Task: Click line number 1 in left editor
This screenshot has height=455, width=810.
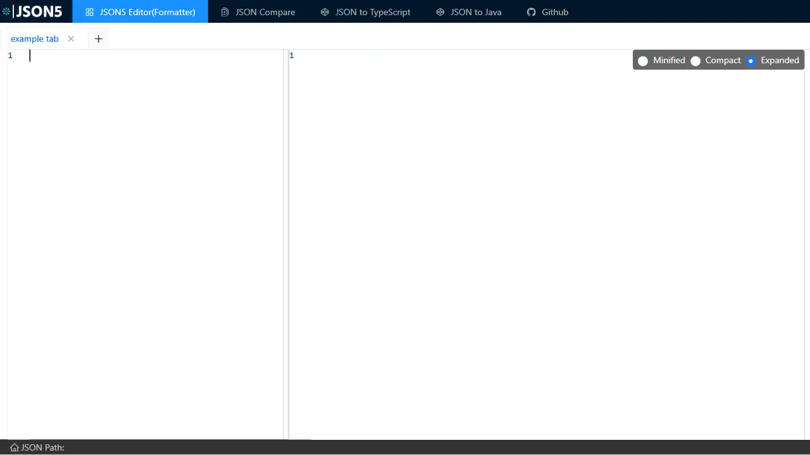Action: coord(10,56)
